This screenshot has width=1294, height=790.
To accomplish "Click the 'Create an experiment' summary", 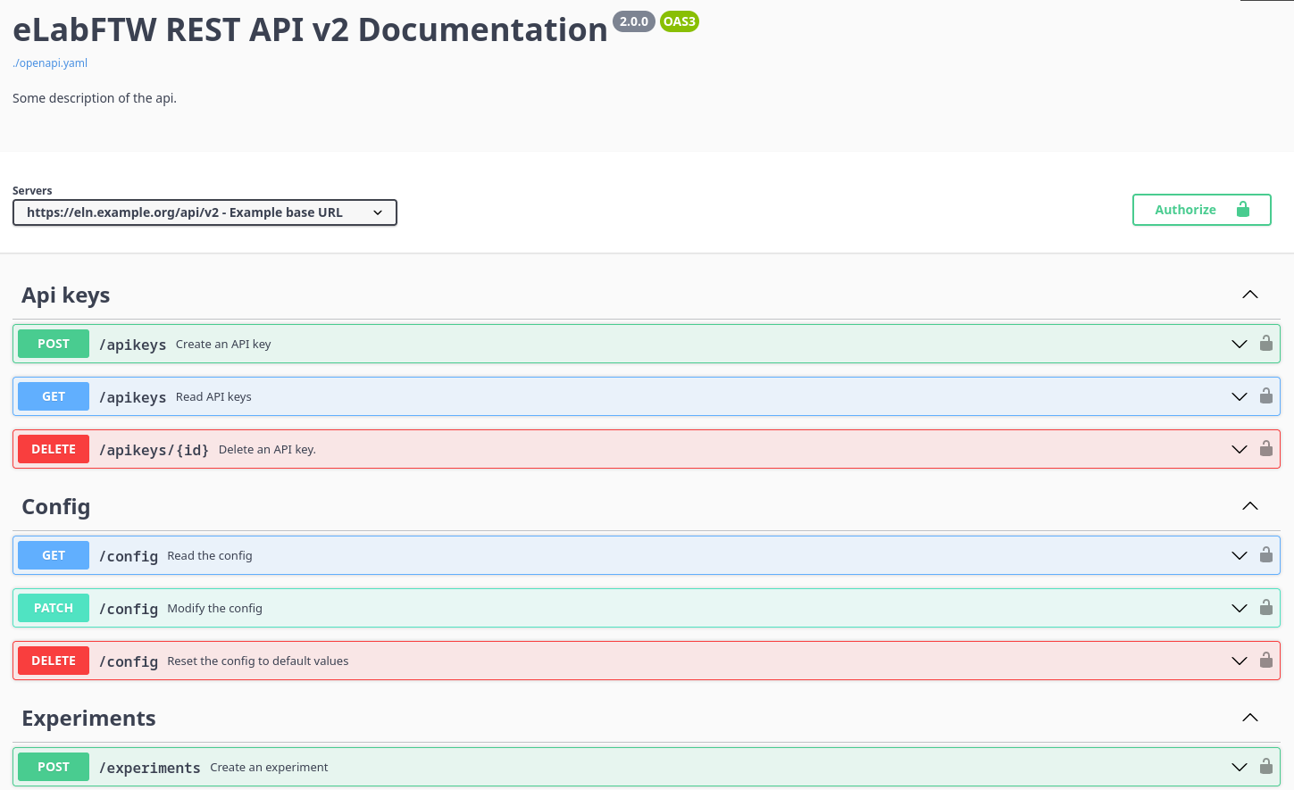I will [x=269, y=768].
